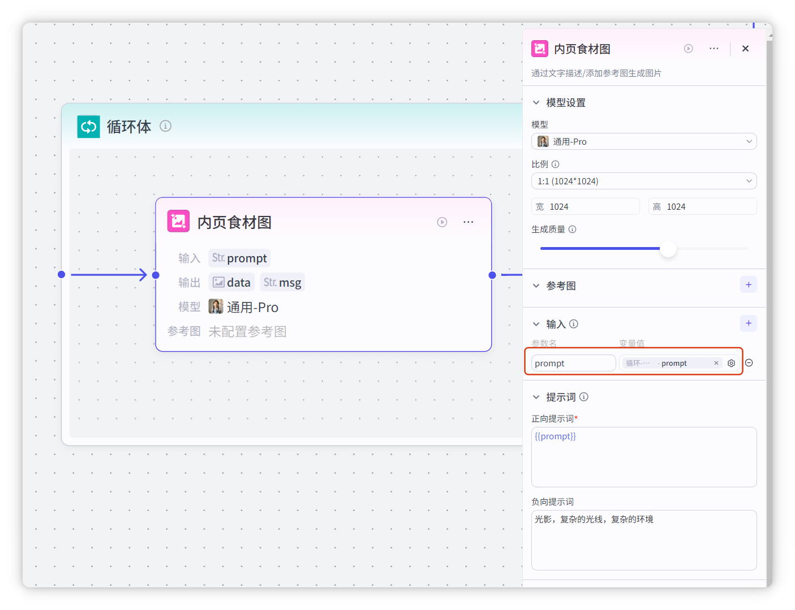Add a reference image with the plus button
Screen dimensions: 795x610
pyautogui.click(x=748, y=285)
